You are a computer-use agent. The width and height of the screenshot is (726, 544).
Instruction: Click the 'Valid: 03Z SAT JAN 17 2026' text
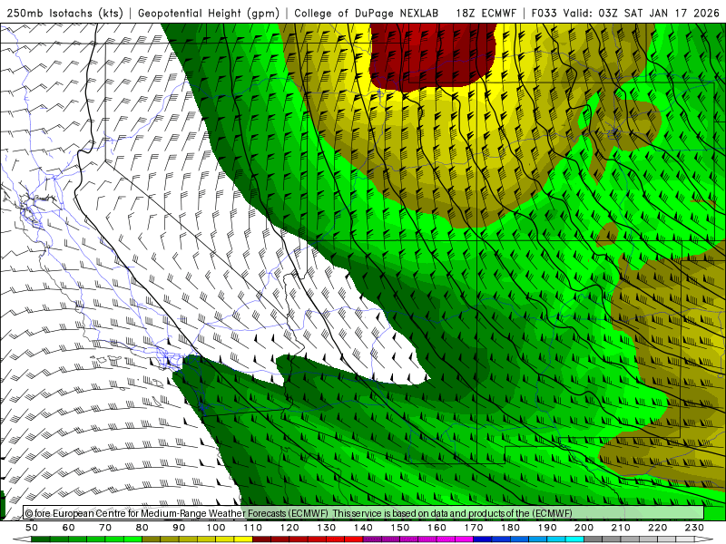pos(641,13)
